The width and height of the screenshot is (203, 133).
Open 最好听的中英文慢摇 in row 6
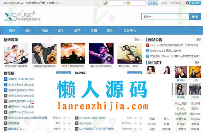(x=21, y=107)
